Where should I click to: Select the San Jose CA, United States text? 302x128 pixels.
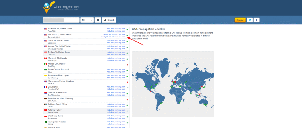(x=60, y=35)
